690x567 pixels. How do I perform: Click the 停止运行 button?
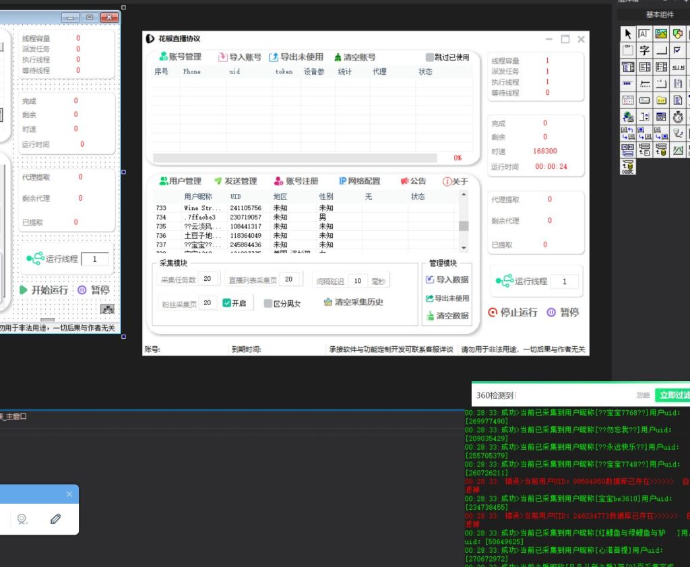pyautogui.click(x=513, y=312)
